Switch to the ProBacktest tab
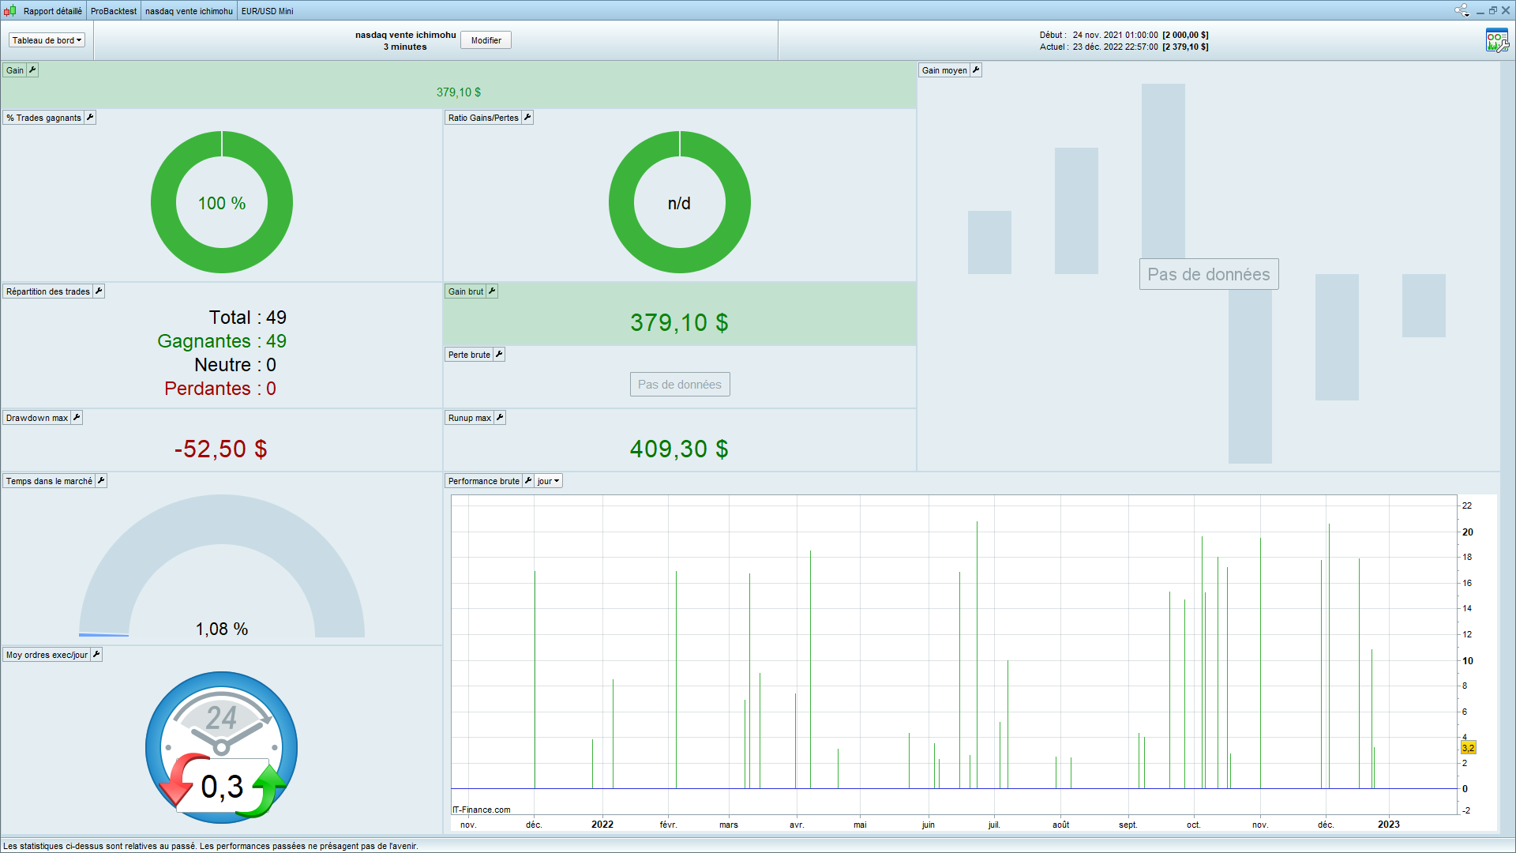The image size is (1516, 853). click(114, 11)
